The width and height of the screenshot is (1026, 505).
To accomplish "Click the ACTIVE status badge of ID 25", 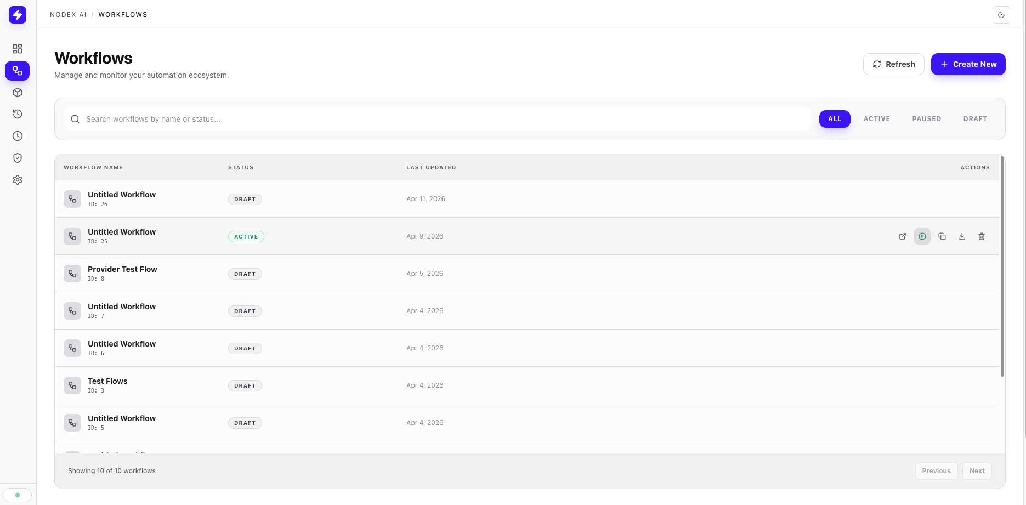I will pyautogui.click(x=246, y=237).
